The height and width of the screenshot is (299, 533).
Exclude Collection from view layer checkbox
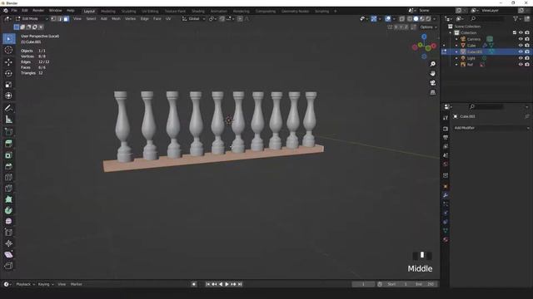pos(515,32)
